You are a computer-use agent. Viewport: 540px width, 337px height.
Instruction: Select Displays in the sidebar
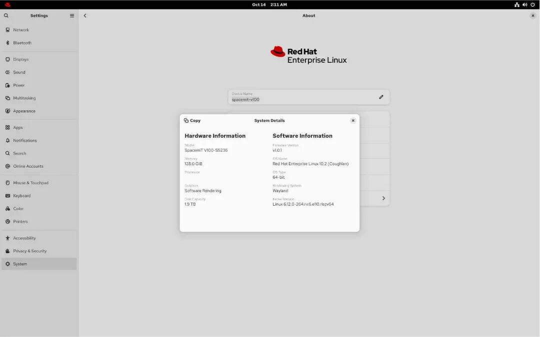[39, 59]
